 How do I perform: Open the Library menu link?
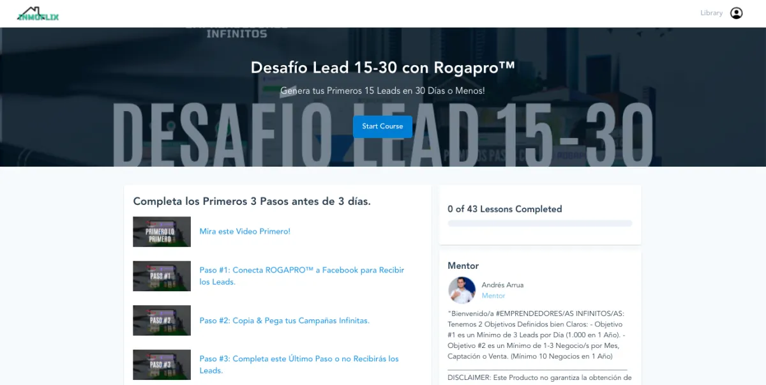[x=711, y=13]
